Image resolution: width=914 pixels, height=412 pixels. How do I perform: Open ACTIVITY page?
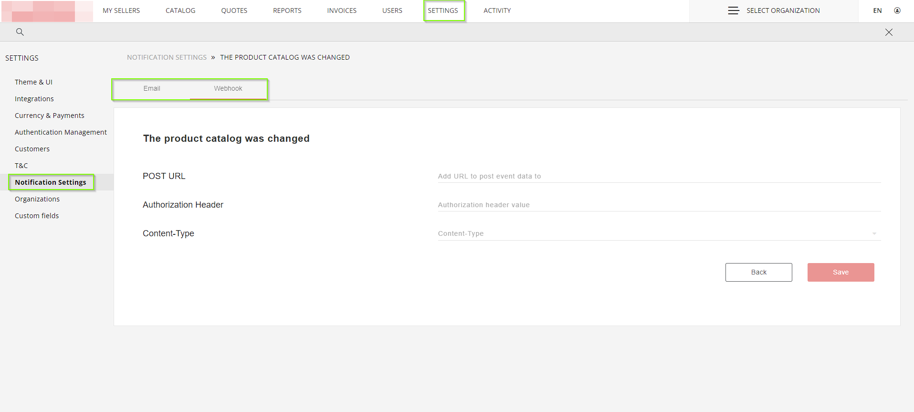497,11
